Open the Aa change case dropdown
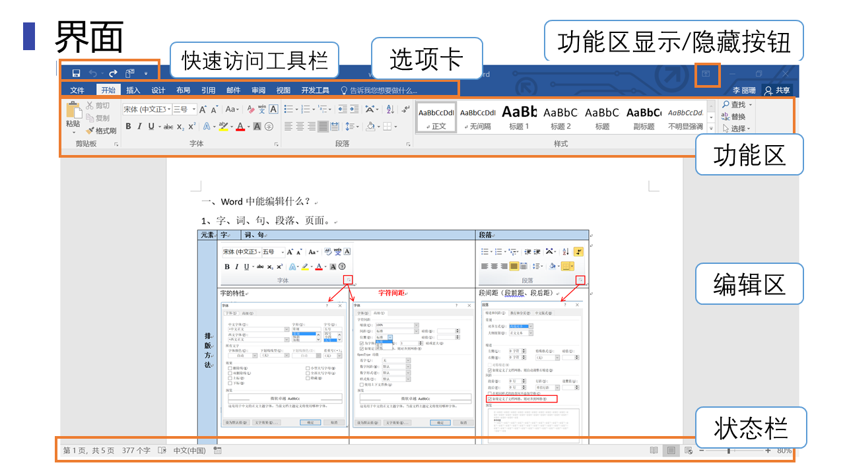This screenshot has width=845, height=475. [232, 110]
